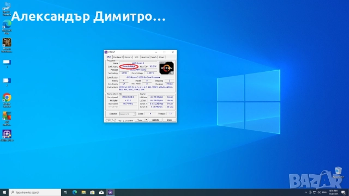Minimize the CPU-Z window
The width and height of the screenshot is (349, 196).
click(156, 52)
